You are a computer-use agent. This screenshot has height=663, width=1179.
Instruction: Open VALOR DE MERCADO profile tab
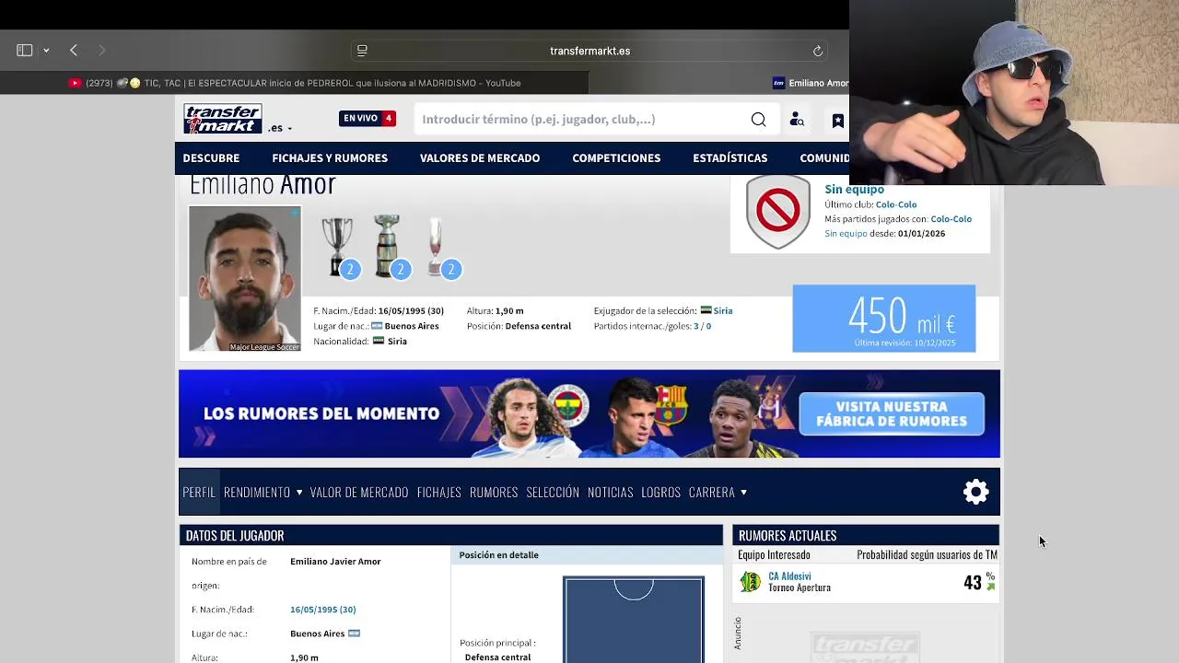[x=359, y=493]
